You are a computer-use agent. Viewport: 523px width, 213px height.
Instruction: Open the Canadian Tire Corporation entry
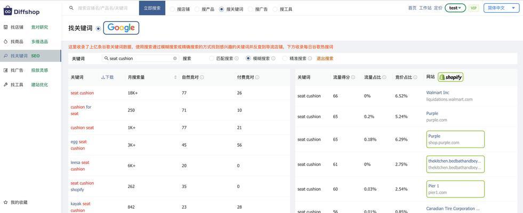click(453, 209)
